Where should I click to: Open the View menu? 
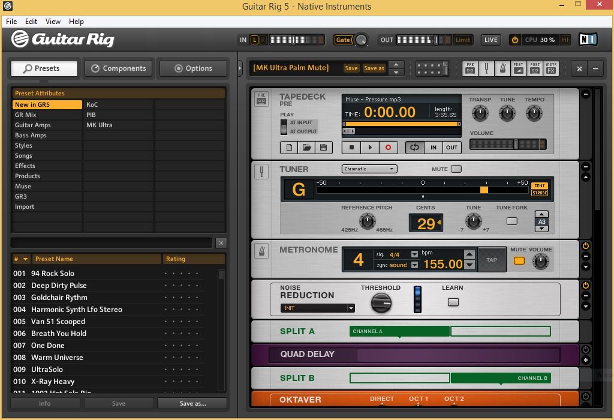53,22
